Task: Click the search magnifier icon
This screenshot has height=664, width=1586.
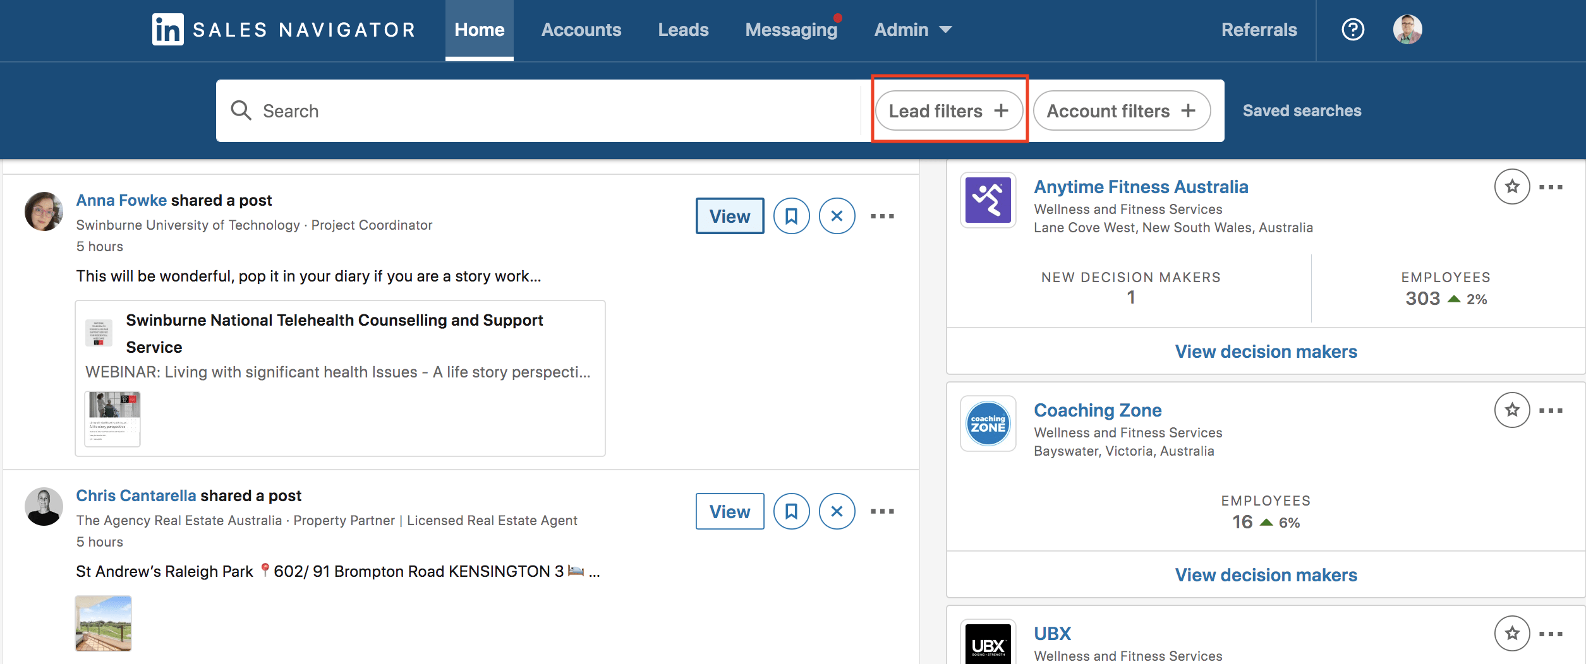Action: point(241,110)
